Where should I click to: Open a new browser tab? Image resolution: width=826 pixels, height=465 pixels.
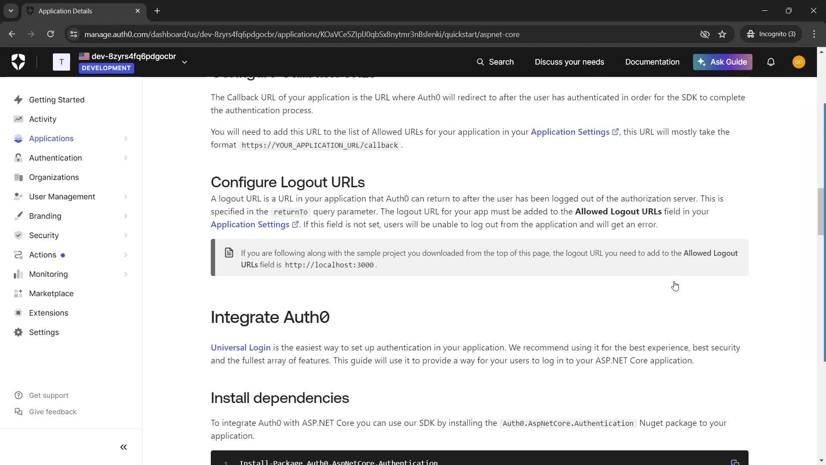[157, 11]
